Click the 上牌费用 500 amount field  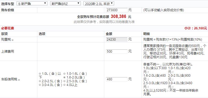pyautogui.click(x=117, y=52)
